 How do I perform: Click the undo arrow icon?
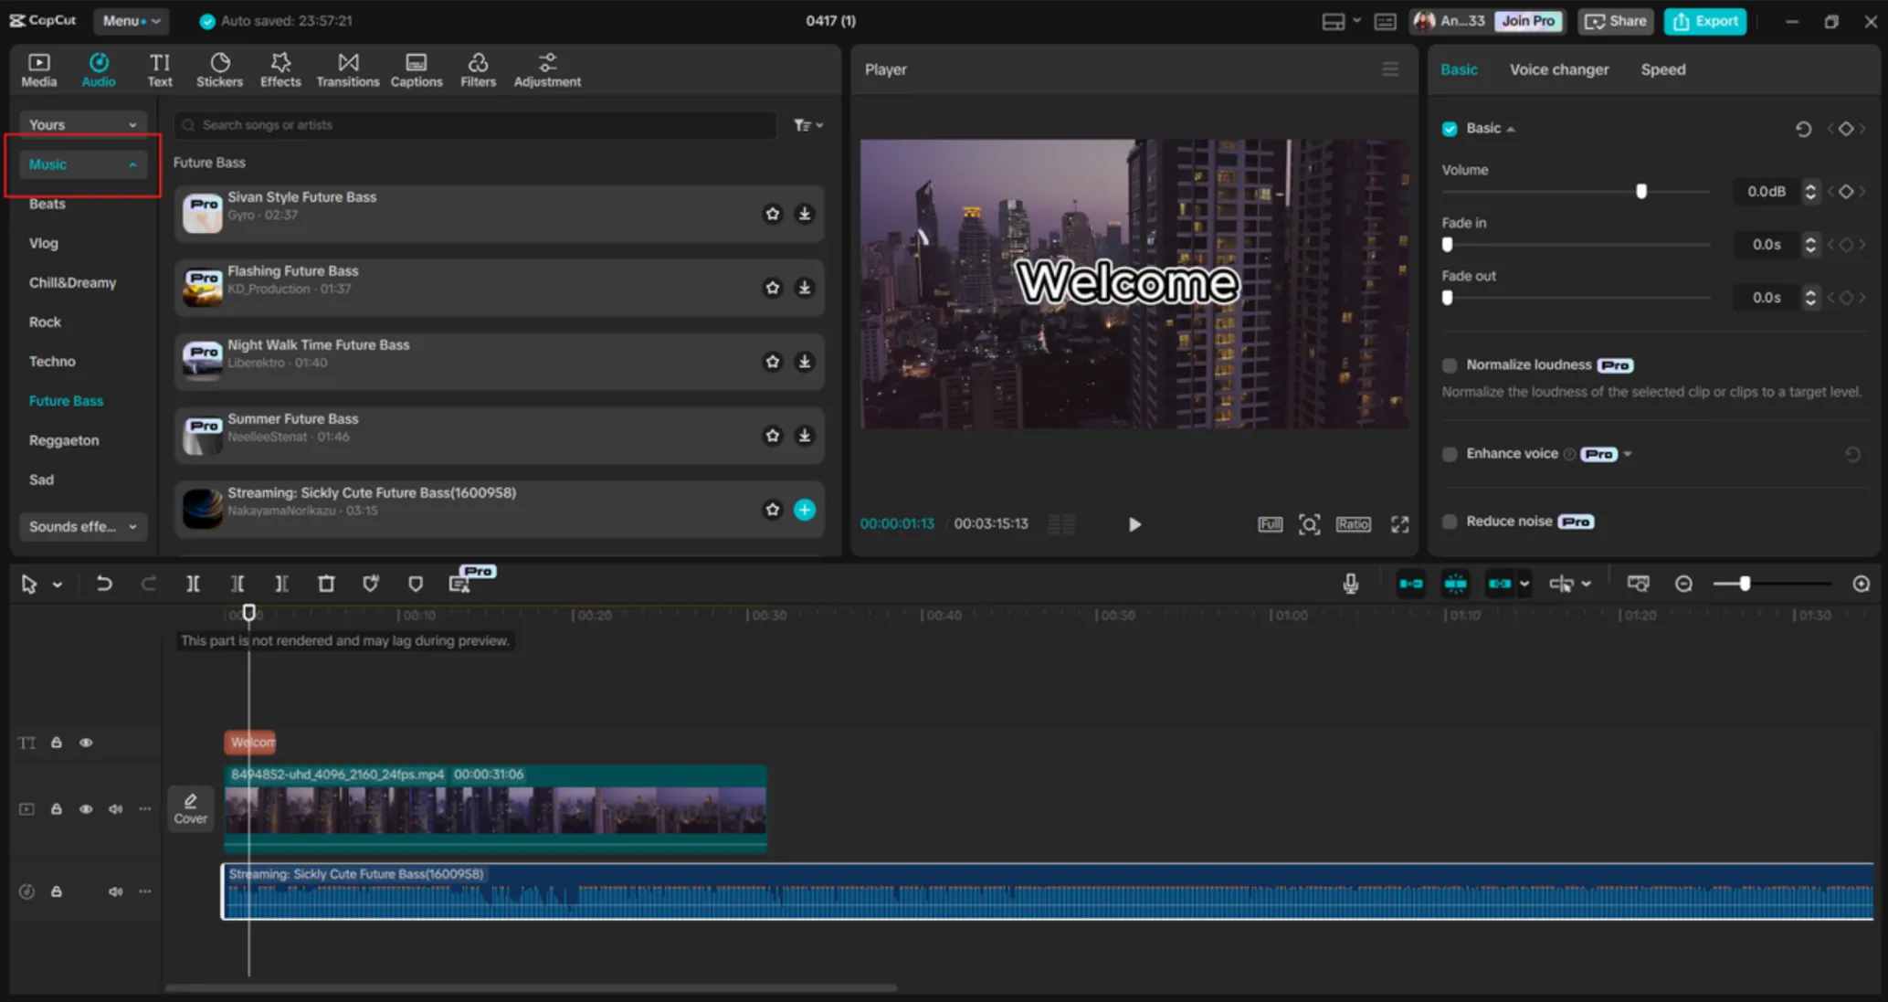[x=104, y=584]
